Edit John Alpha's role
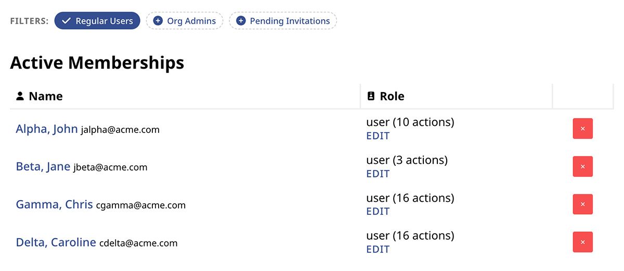Image resolution: width=624 pixels, height=271 pixels. (378, 136)
